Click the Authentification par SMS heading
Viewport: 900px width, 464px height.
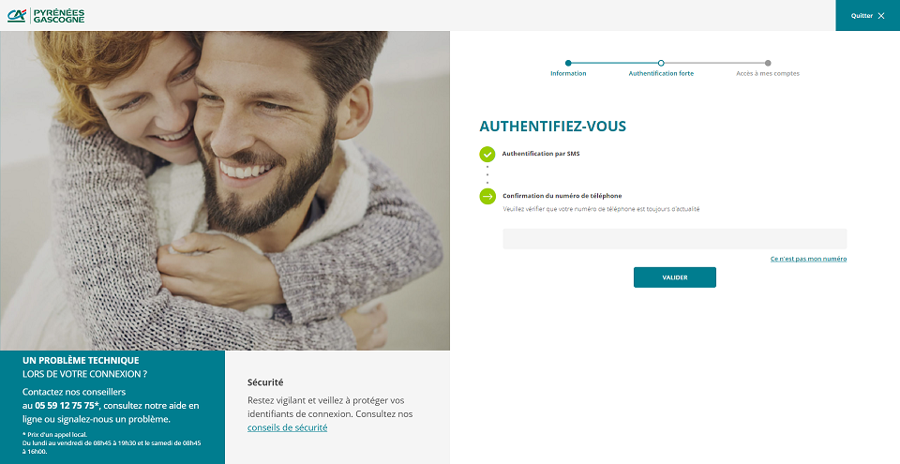(541, 154)
